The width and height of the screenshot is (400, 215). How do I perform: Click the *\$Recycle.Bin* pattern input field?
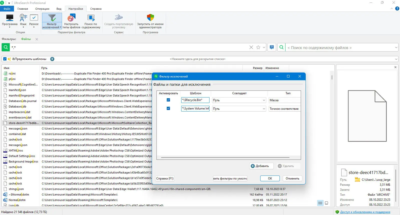[x=195, y=100]
